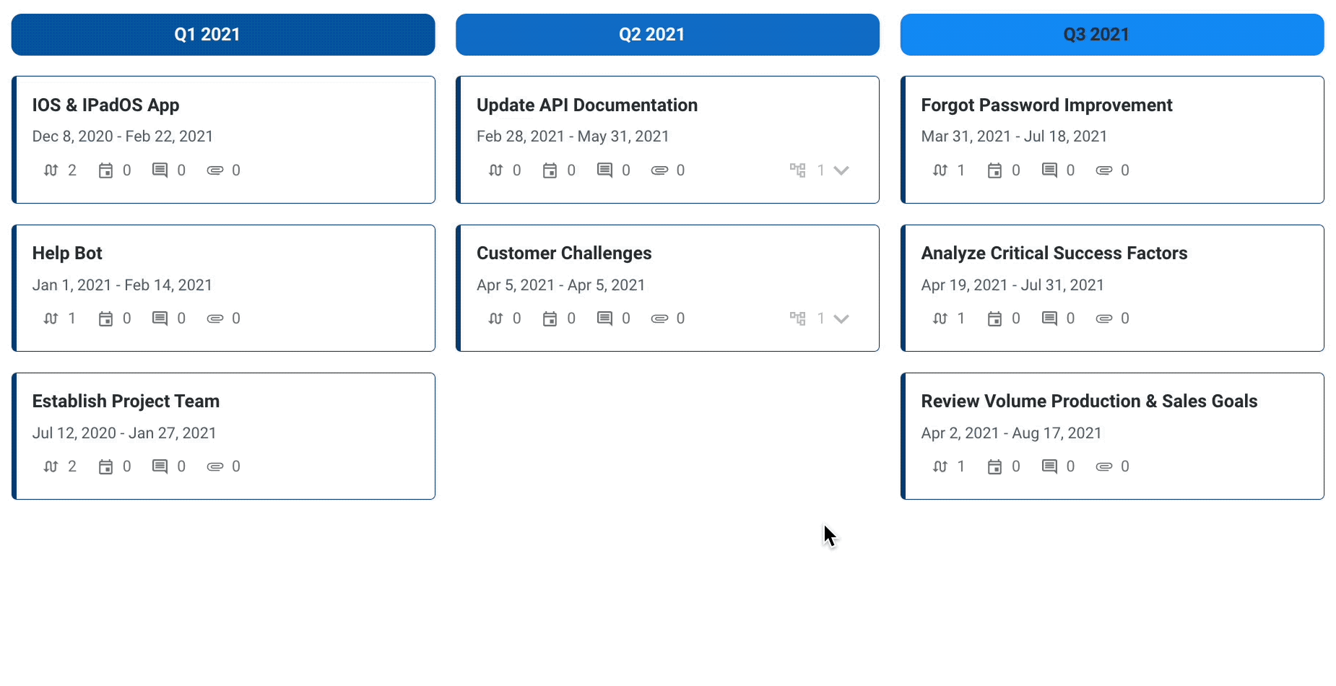Click dependencies icon on Customer Challenges card
Image resolution: width=1336 pixels, height=686 pixels.
(x=495, y=318)
